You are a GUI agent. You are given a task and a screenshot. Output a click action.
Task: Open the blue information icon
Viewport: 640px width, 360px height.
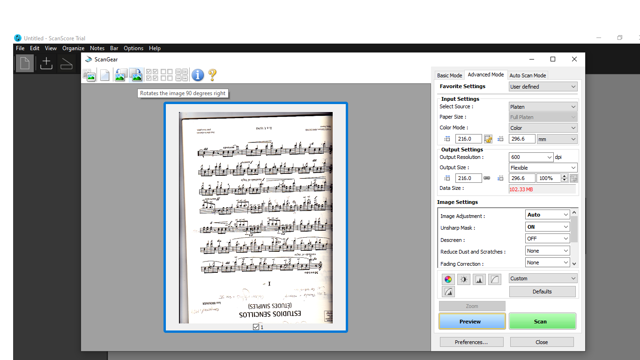(x=198, y=75)
